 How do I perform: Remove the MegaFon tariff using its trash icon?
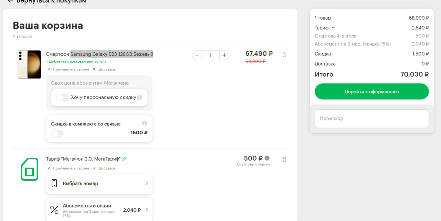[x=284, y=159]
